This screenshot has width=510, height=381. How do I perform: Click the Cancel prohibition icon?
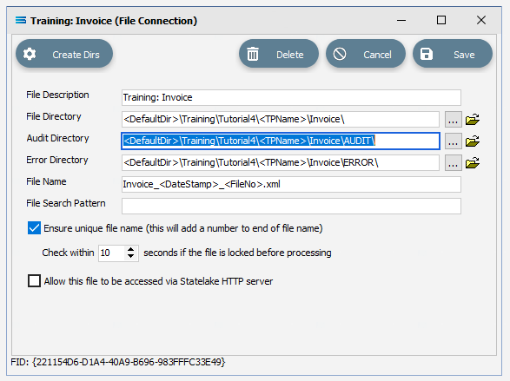tap(340, 54)
